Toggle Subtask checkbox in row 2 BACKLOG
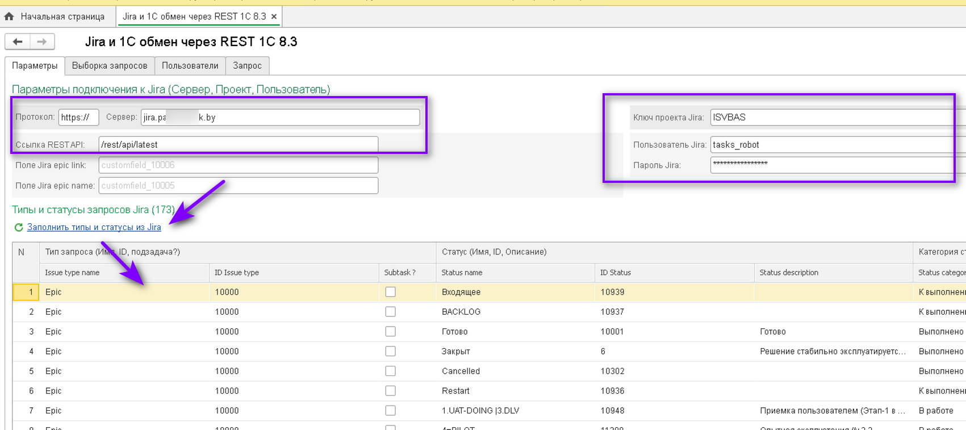The width and height of the screenshot is (966, 430). [390, 312]
